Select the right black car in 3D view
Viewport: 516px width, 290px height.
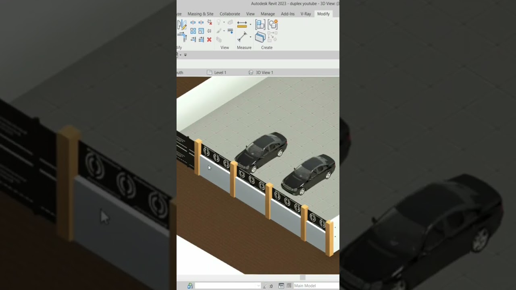(309, 174)
